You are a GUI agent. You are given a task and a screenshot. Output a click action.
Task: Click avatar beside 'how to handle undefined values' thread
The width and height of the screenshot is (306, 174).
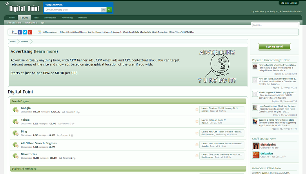[255, 67]
